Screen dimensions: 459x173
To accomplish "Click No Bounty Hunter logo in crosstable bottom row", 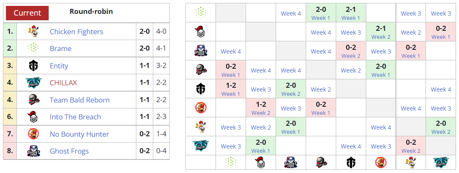I will point(381,162).
